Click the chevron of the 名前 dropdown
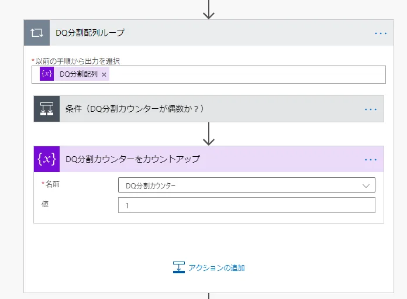 (366, 185)
